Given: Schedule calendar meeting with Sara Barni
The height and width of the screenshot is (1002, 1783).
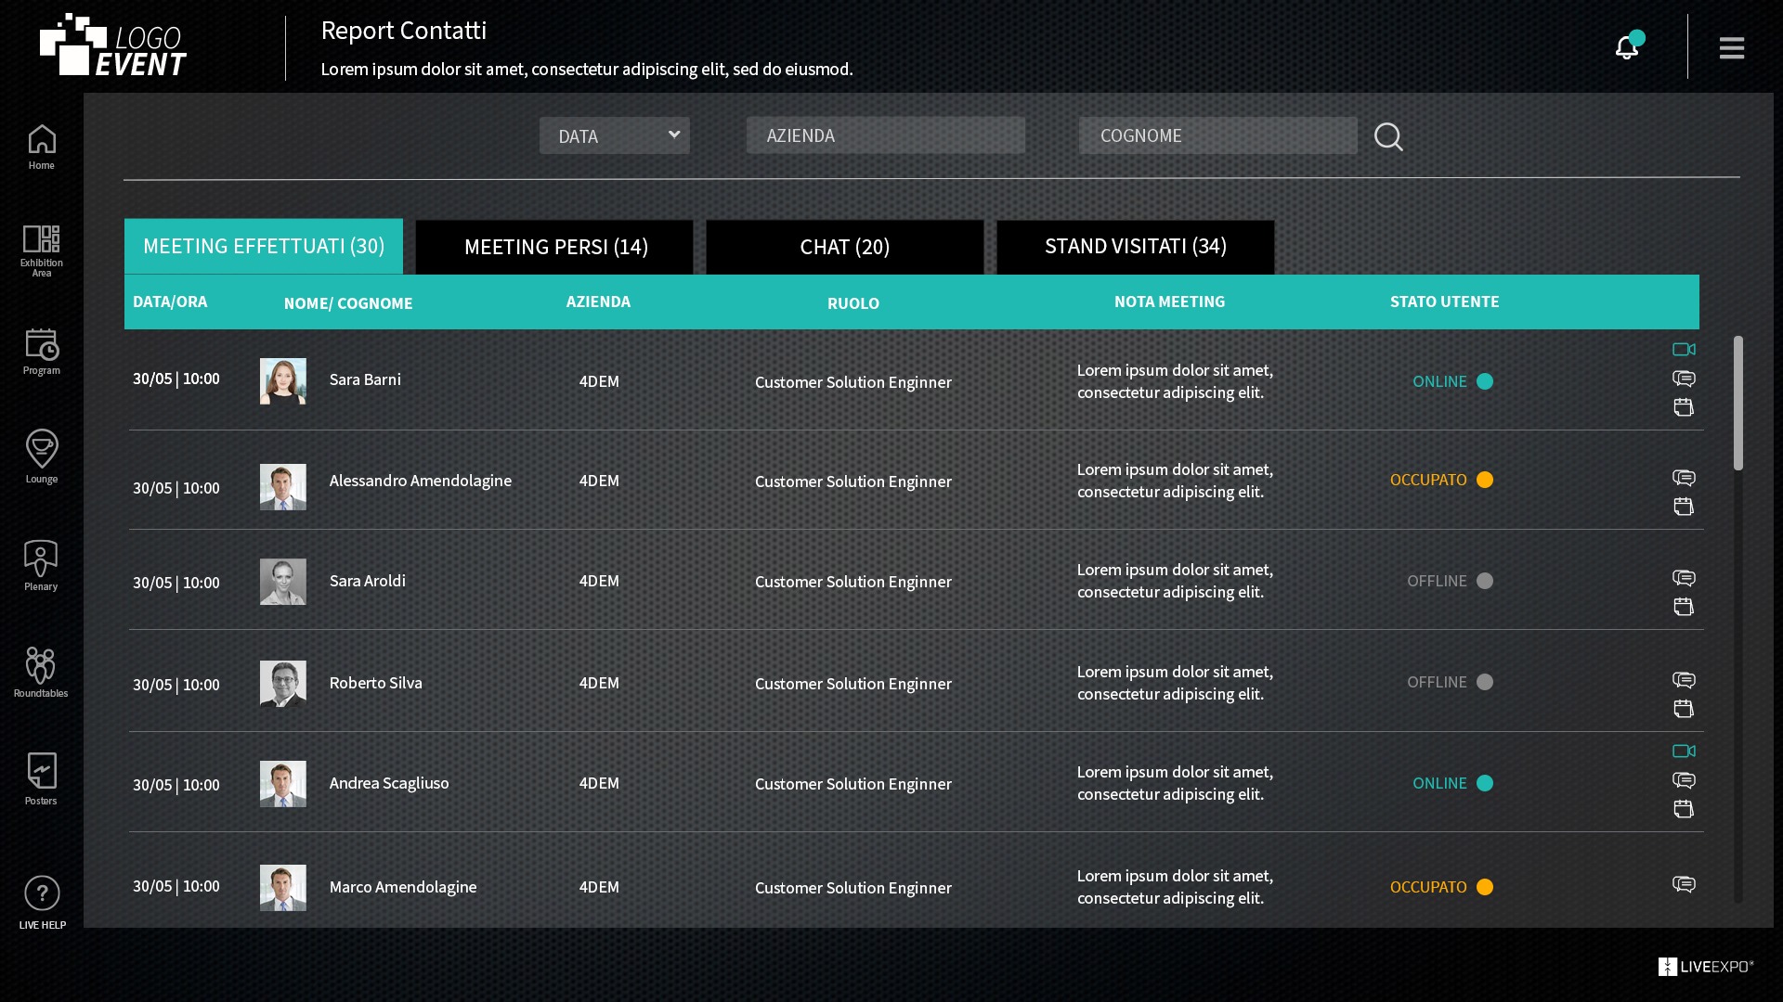Looking at the screenshot, I should (x=1684, y=406).
